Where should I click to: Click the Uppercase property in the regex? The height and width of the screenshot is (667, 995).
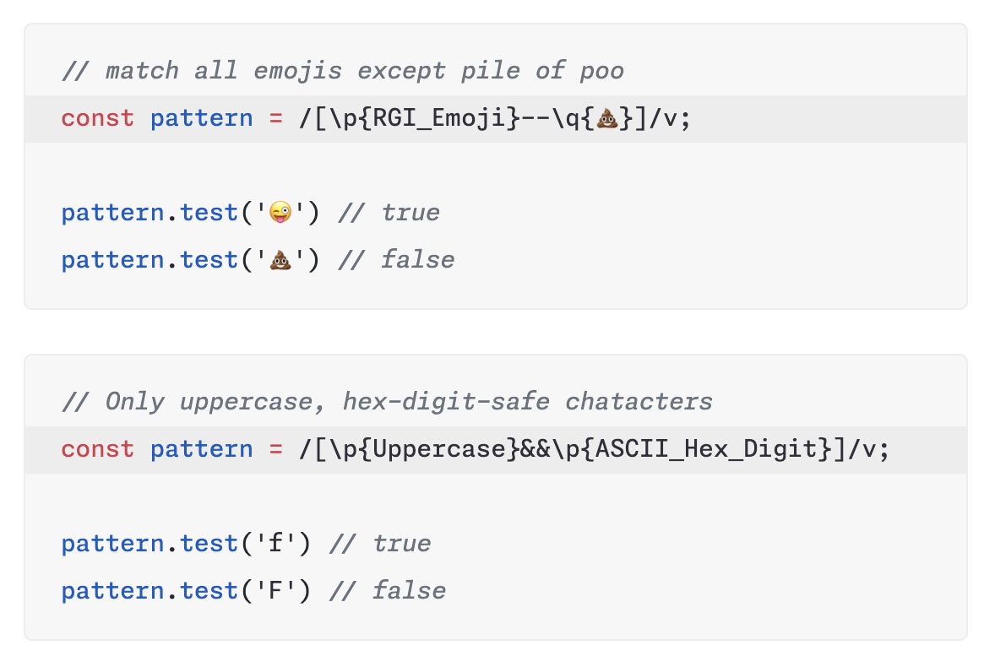click(x=438, y=449)
